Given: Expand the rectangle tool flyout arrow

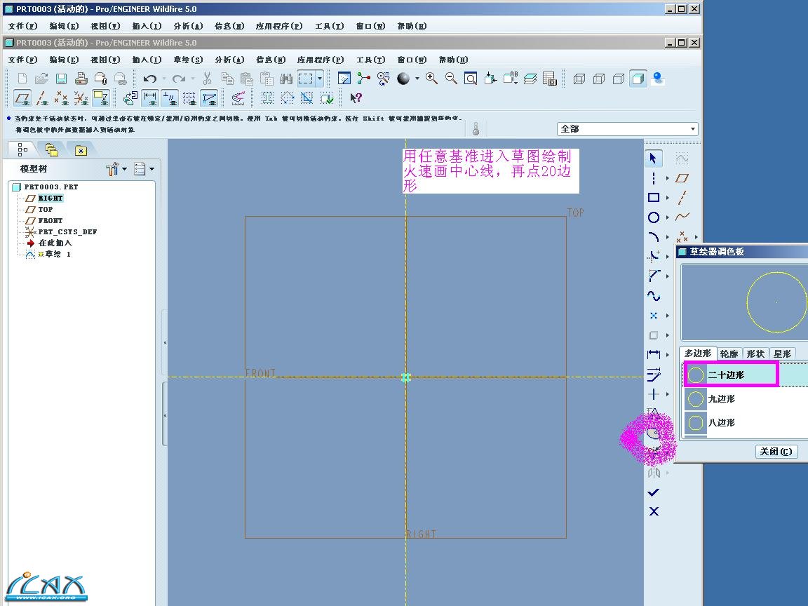Looking at the screenshot, I should coord(667,197).
